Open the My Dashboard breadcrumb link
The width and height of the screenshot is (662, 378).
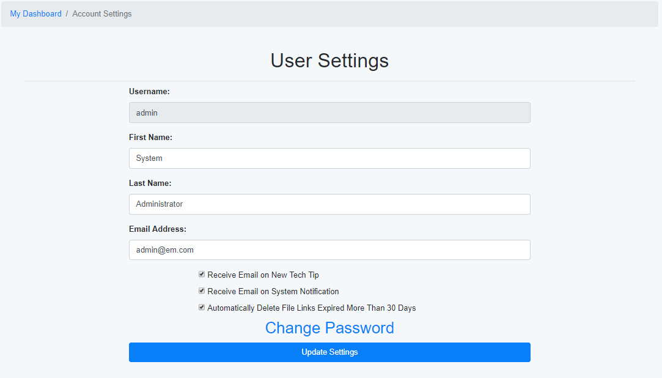(36, 14)
